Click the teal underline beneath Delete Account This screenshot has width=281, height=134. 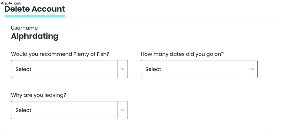35,16
